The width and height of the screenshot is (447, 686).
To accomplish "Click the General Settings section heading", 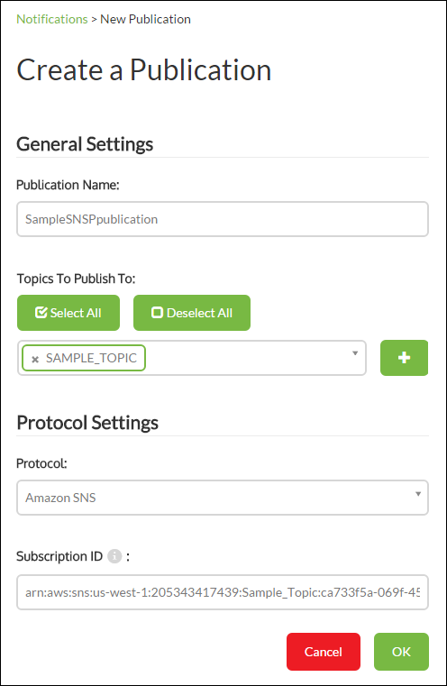I will tap(85, 144).
